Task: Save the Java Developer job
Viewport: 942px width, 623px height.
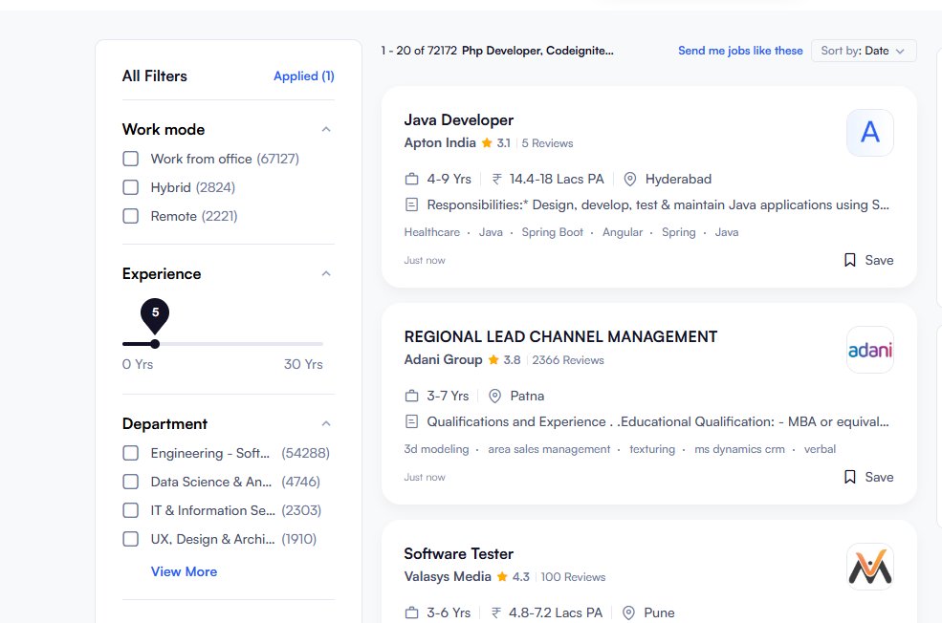Action: [x=868, y=260]
